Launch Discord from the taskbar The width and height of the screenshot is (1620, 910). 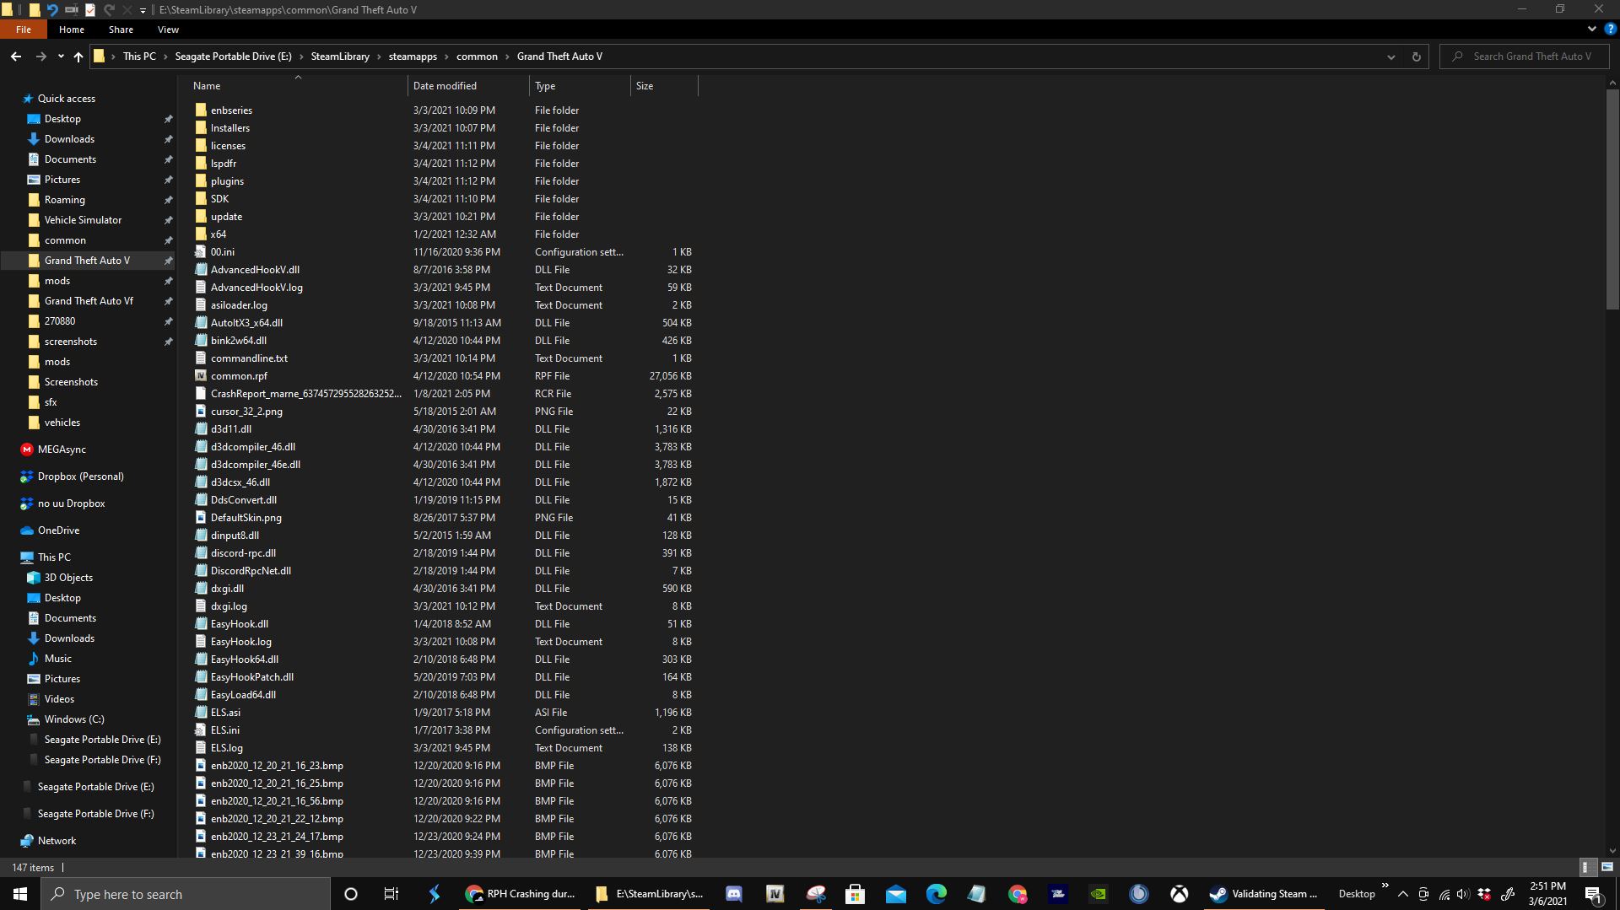pyautogui.click(x=734, y=894)
